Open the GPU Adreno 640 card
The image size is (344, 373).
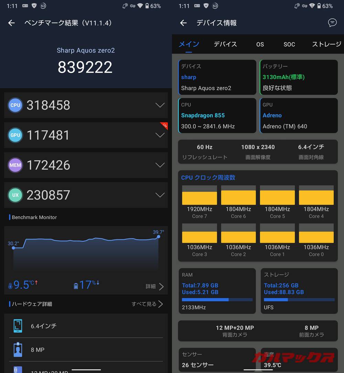[299, 116]
